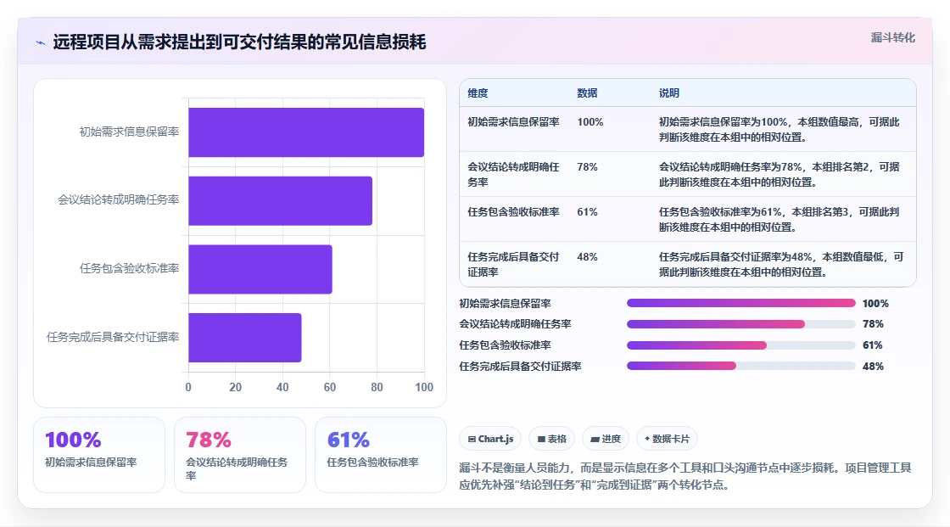Click the 任务包含验收标准率 chart bar
Image resolution: width=950 pixels, height=527 pixels.
click(x=260, y=269)
